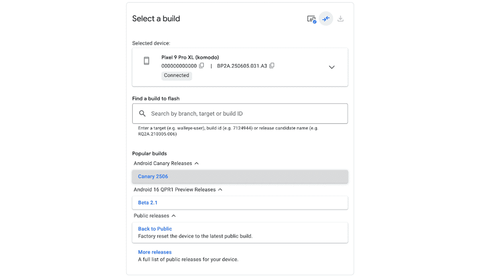Collapse the Android Canary Releases section
Image resolution: width=482 pixels, height=277 pixels.
pos(196,163)
